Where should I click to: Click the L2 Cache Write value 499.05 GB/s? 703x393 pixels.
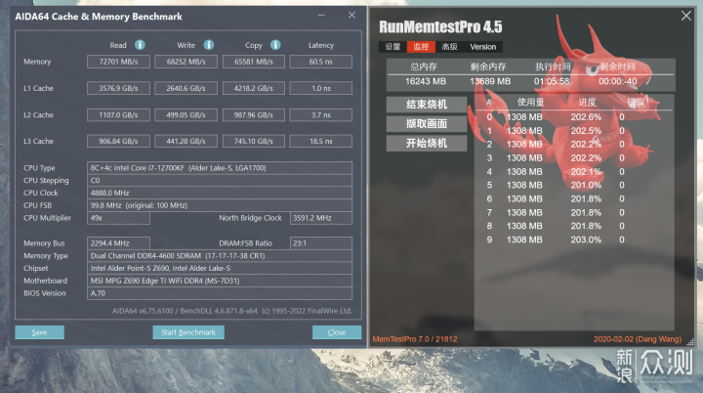point(186,115)
